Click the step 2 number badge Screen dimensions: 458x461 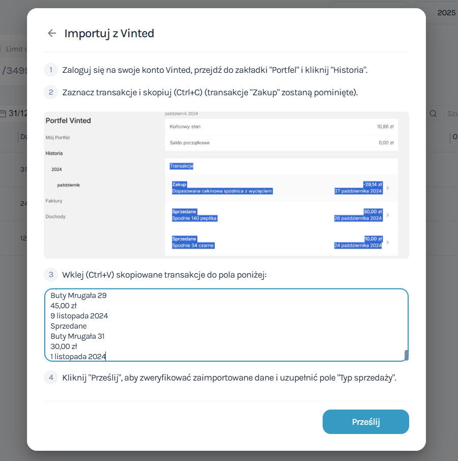(51, 92)
